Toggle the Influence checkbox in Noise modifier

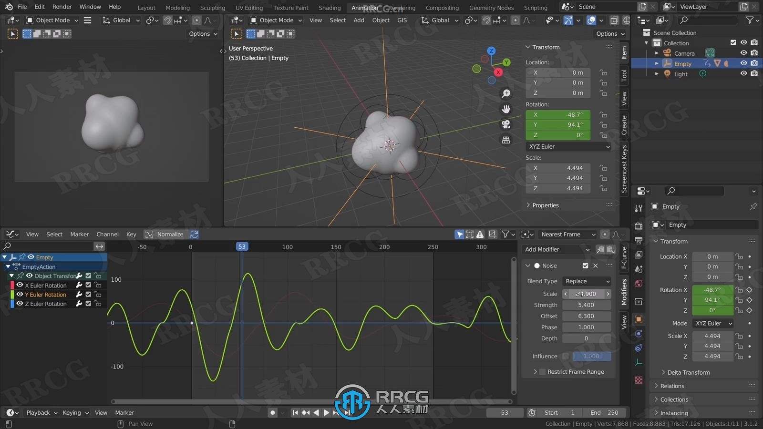[x=566, y=356]
